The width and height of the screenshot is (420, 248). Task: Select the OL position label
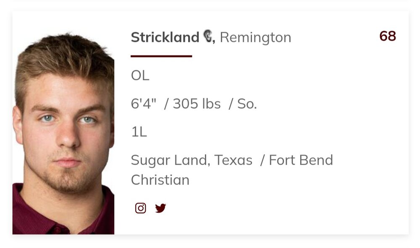pos(140,76)
